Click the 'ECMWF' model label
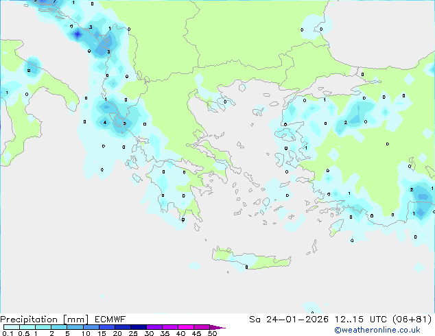The image size is (435, 336). click(110, 320)
